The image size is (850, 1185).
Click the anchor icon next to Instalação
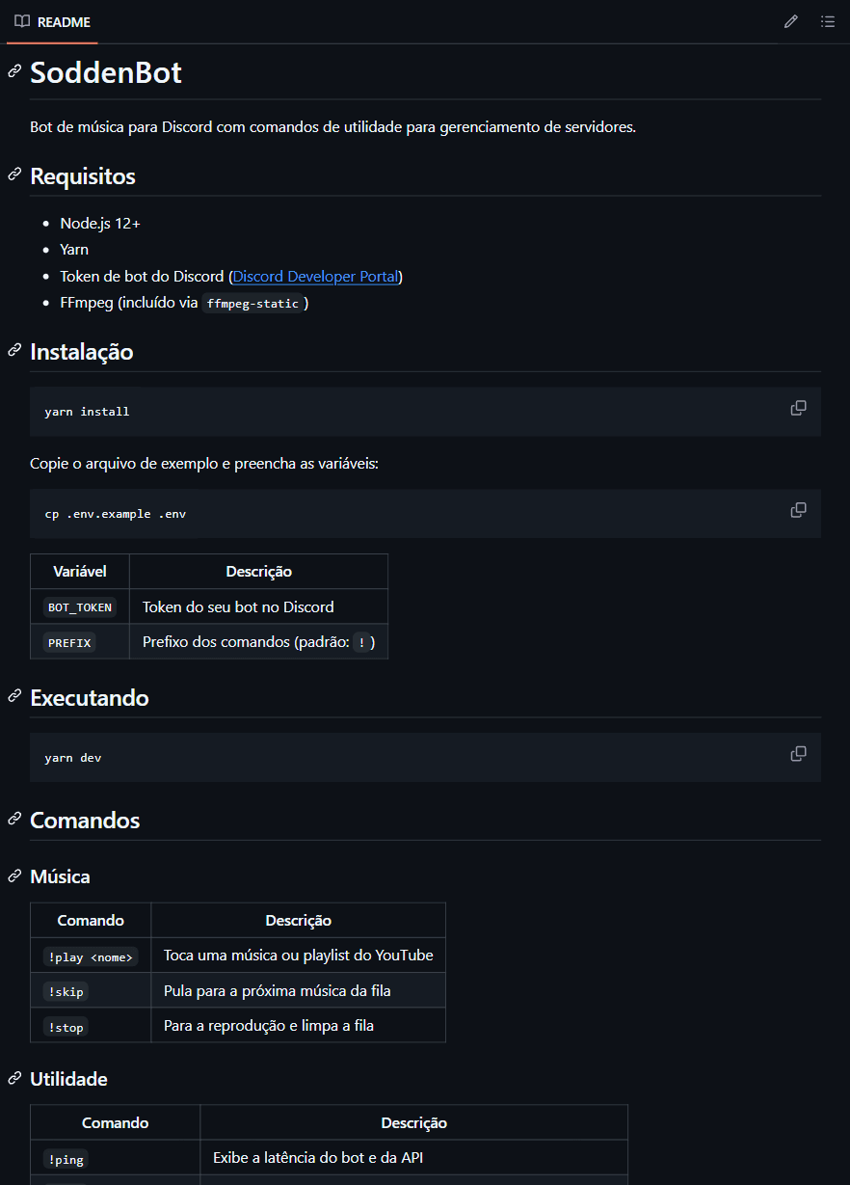pyautogui.click(x=14, y=350)
